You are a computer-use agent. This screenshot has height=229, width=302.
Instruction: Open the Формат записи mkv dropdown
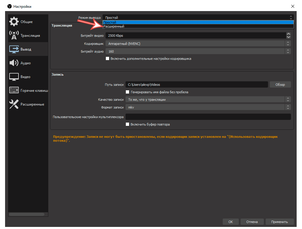[x=208, y=107]
